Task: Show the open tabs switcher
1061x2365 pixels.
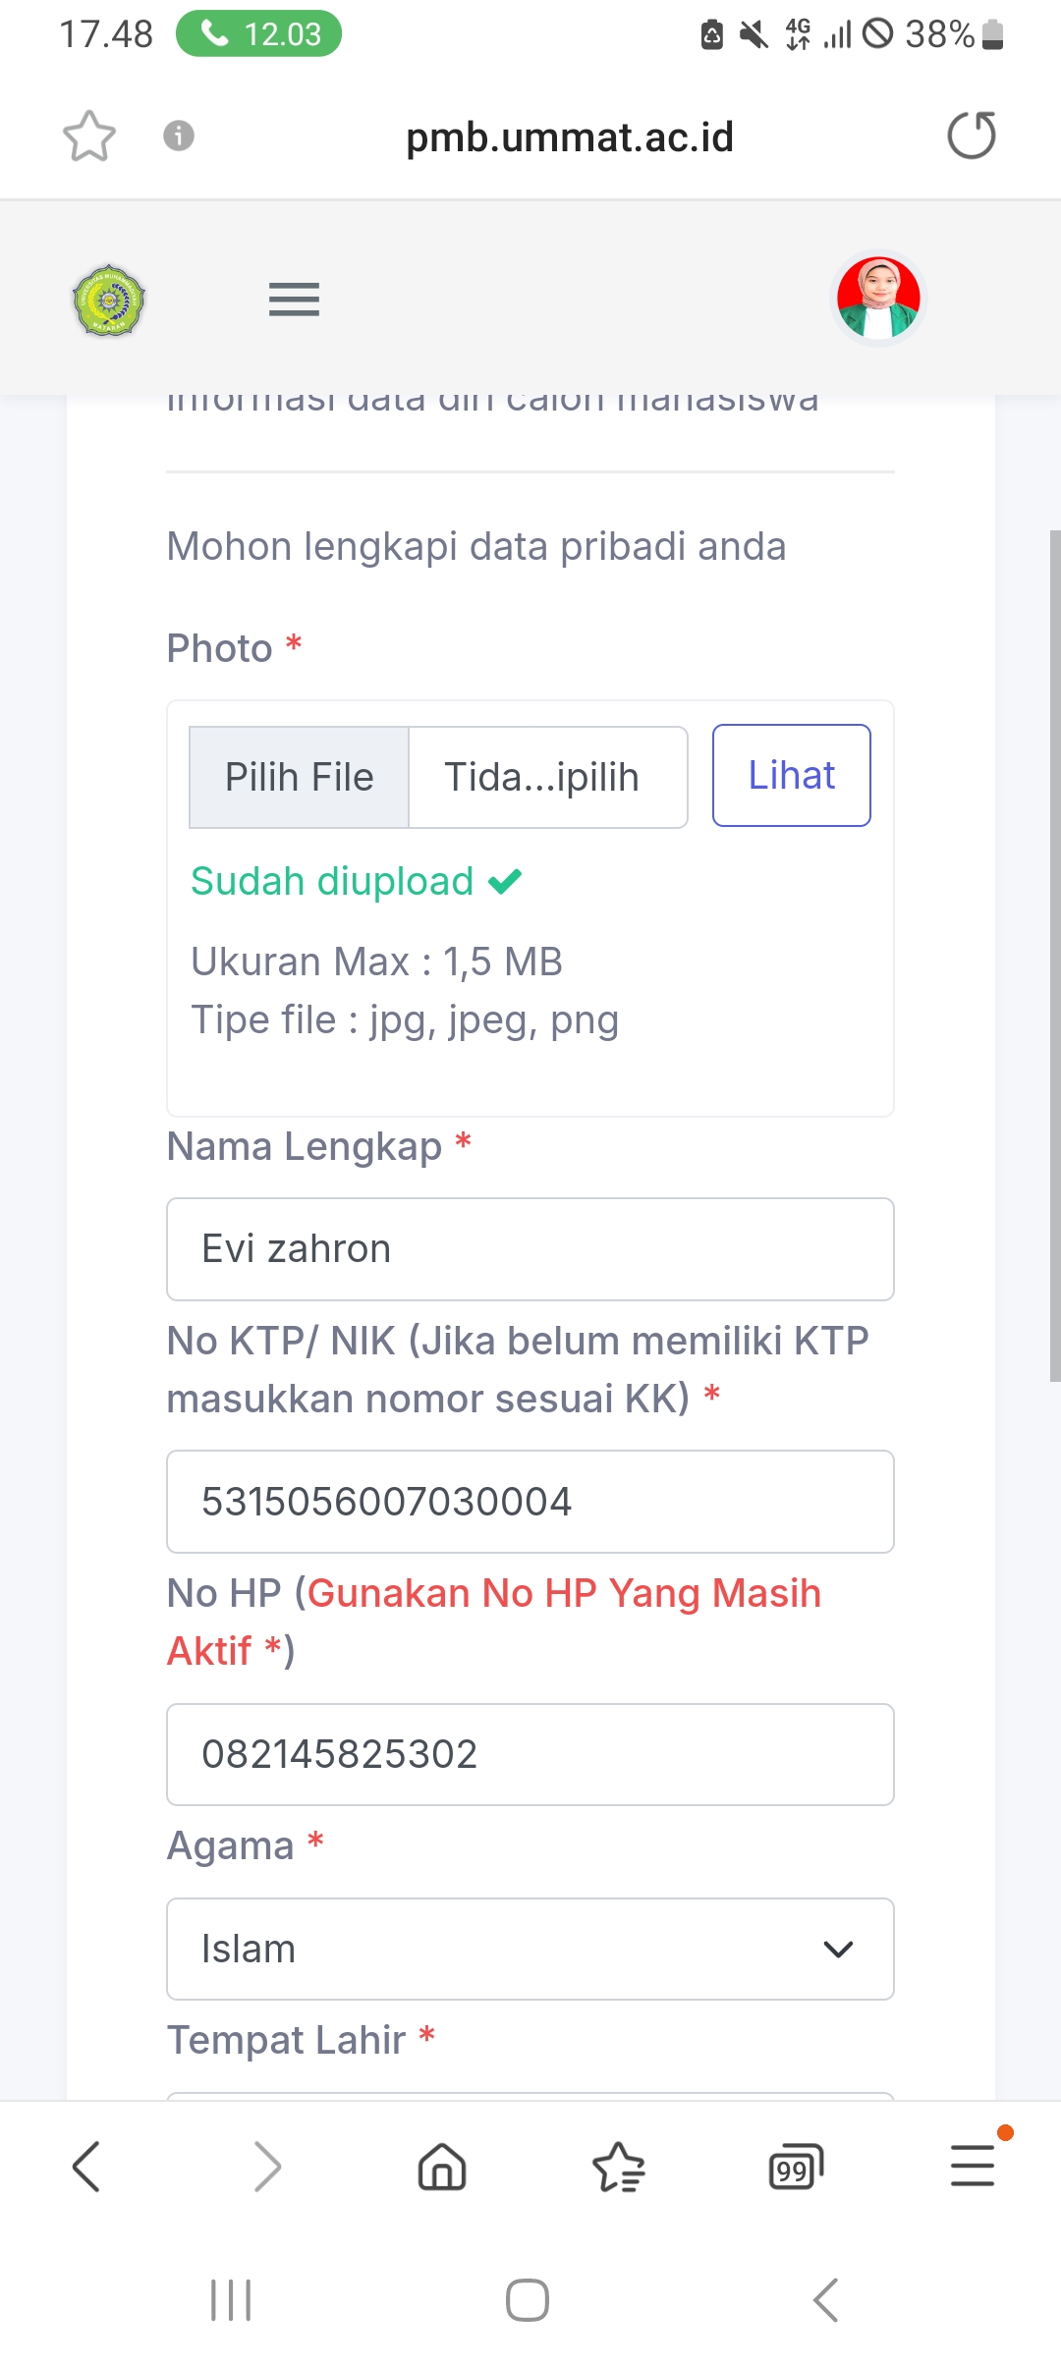Action: point(795,2167)
